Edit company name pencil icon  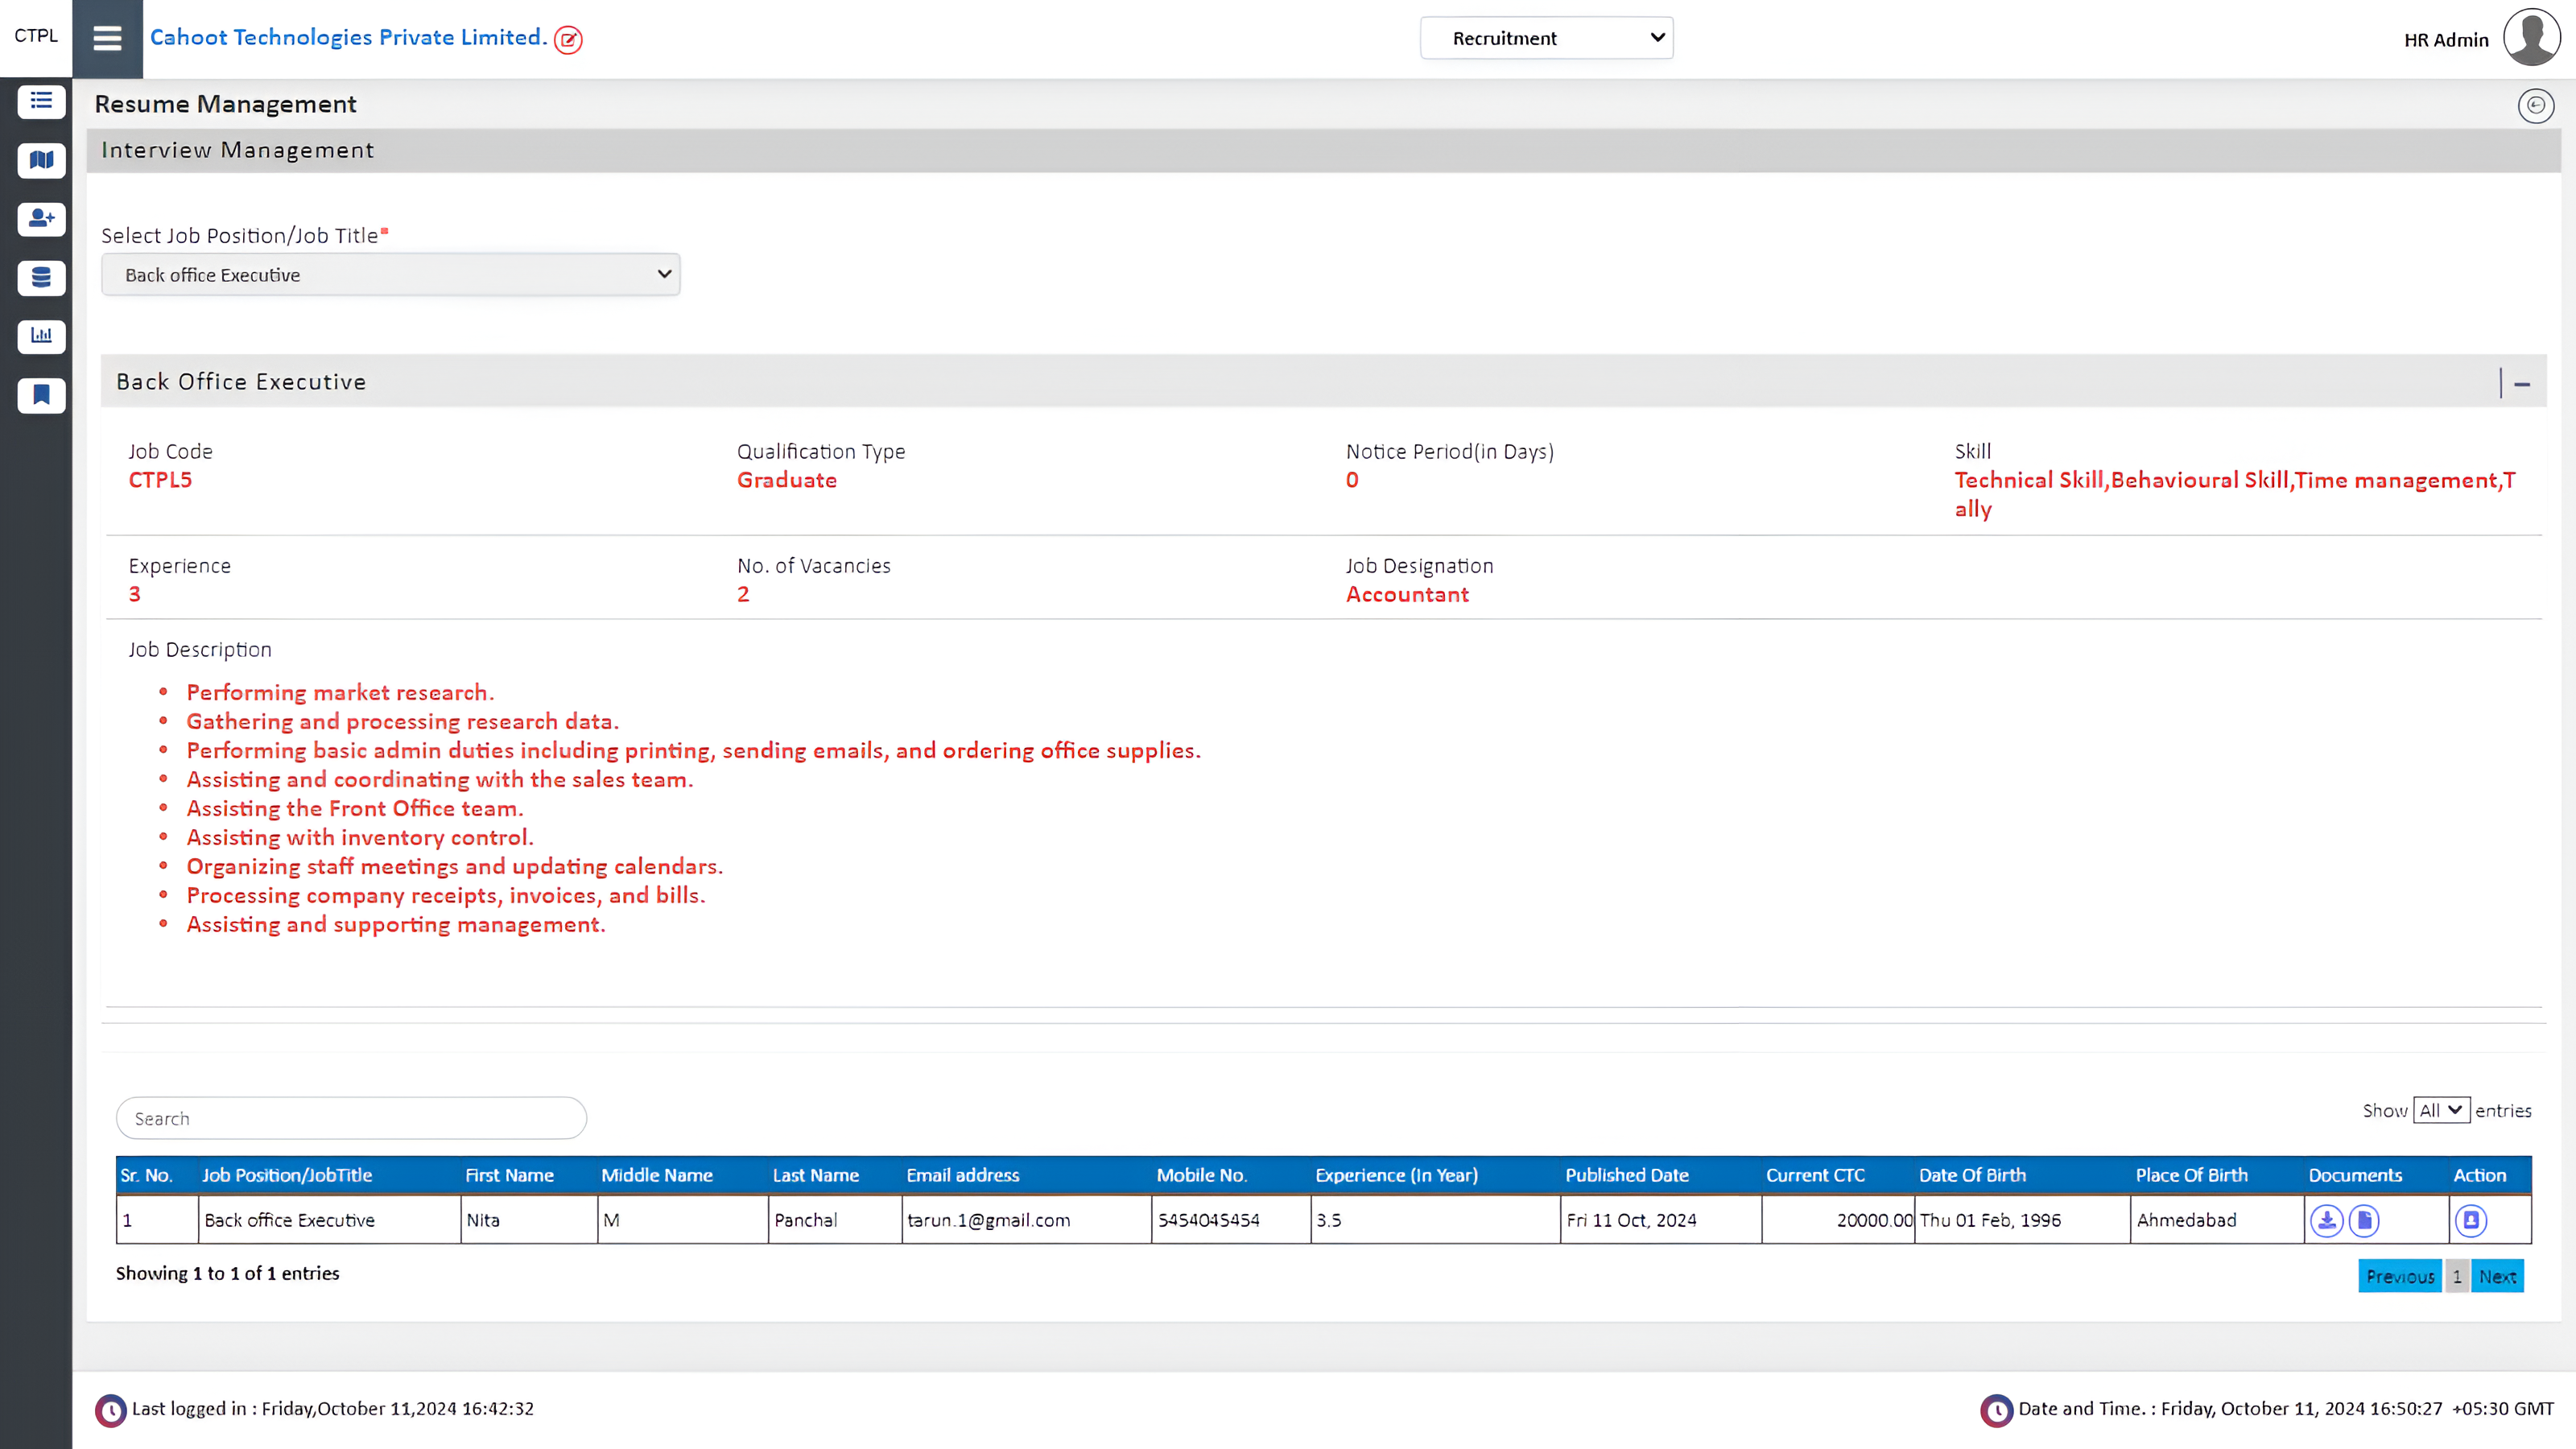pyautogui.click(x=568, y=40)
